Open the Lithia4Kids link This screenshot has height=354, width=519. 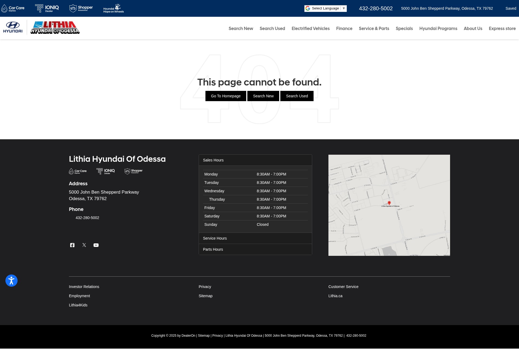click(x=78, y=305)
